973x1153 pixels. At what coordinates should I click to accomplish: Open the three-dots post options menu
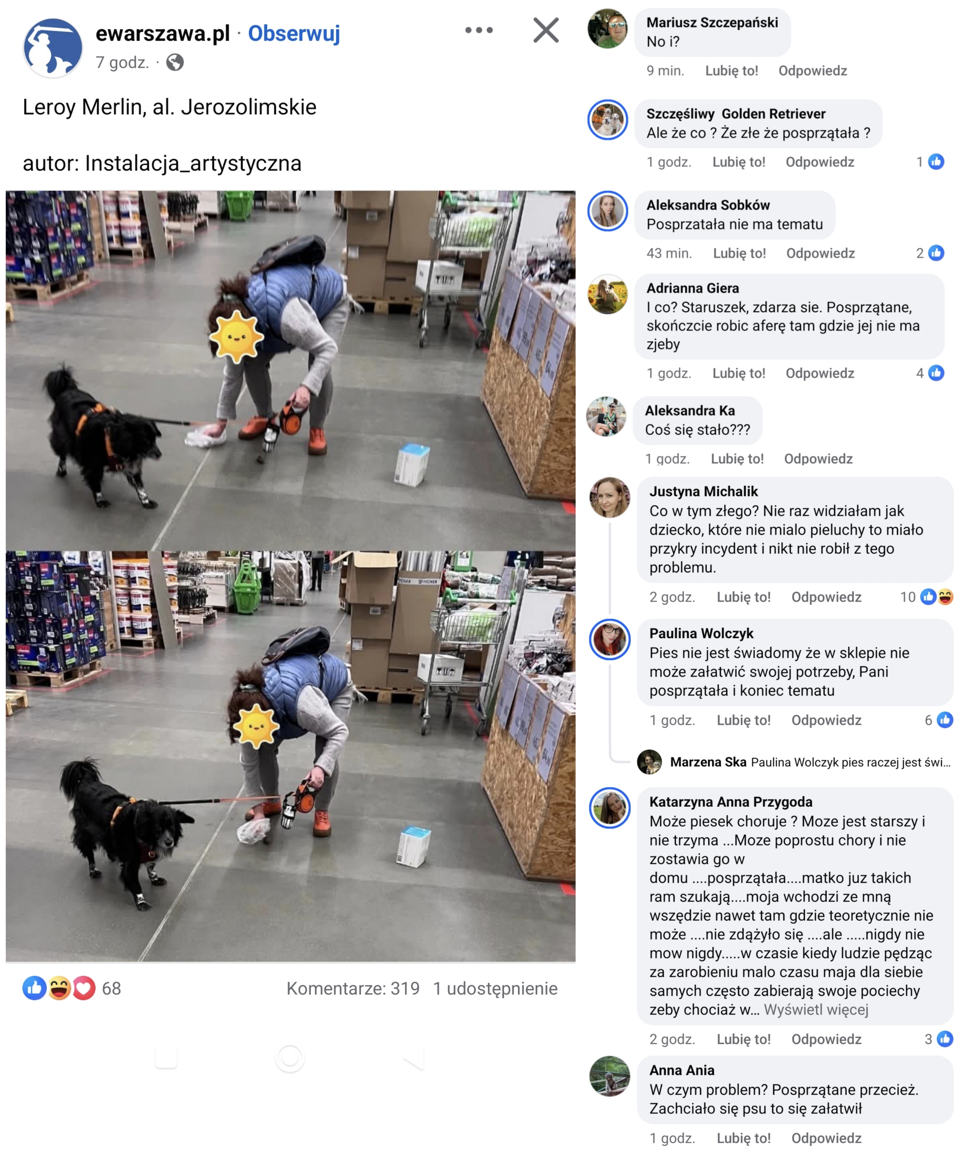(479, 30)
